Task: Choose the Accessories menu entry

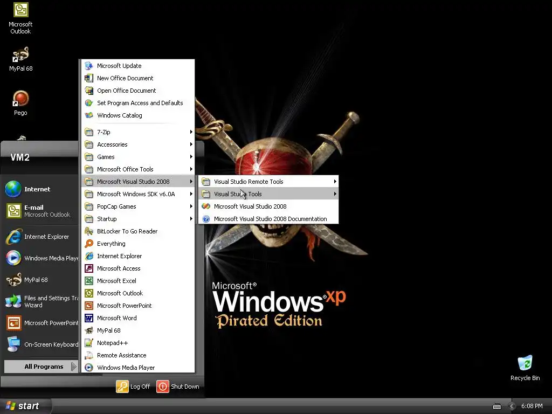Action: point(138,144)
